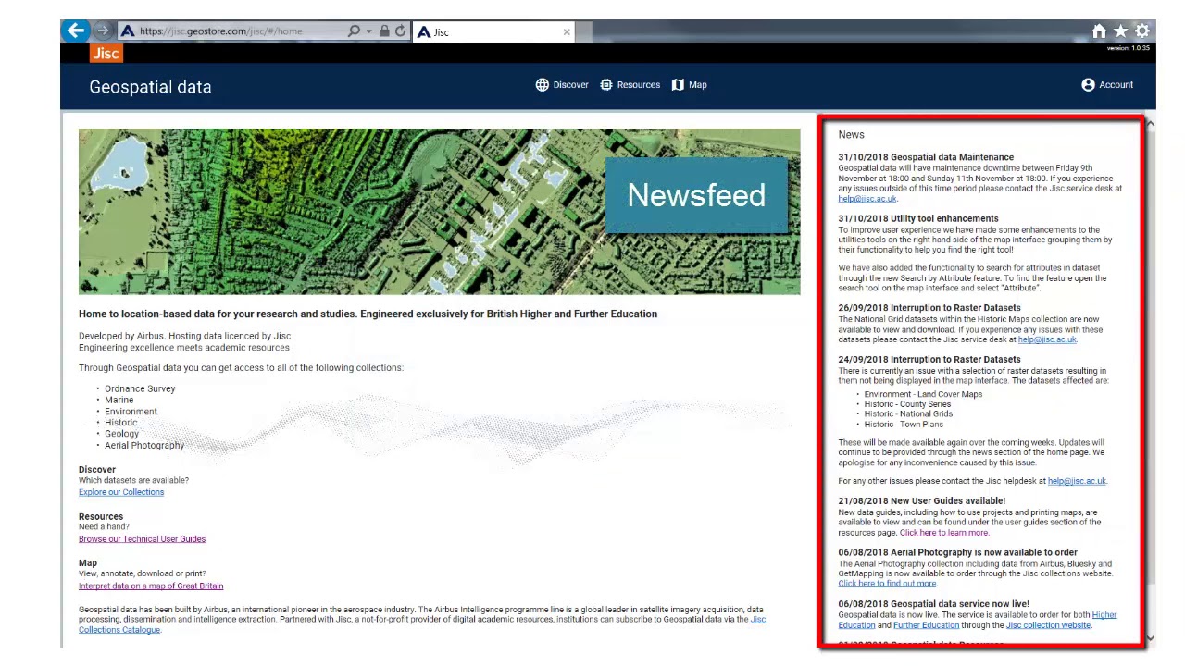Click the Account person icon
The width and height of the screenshot is (1185, 666).
point(1088,85)
